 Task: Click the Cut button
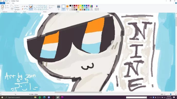point(6,6)
